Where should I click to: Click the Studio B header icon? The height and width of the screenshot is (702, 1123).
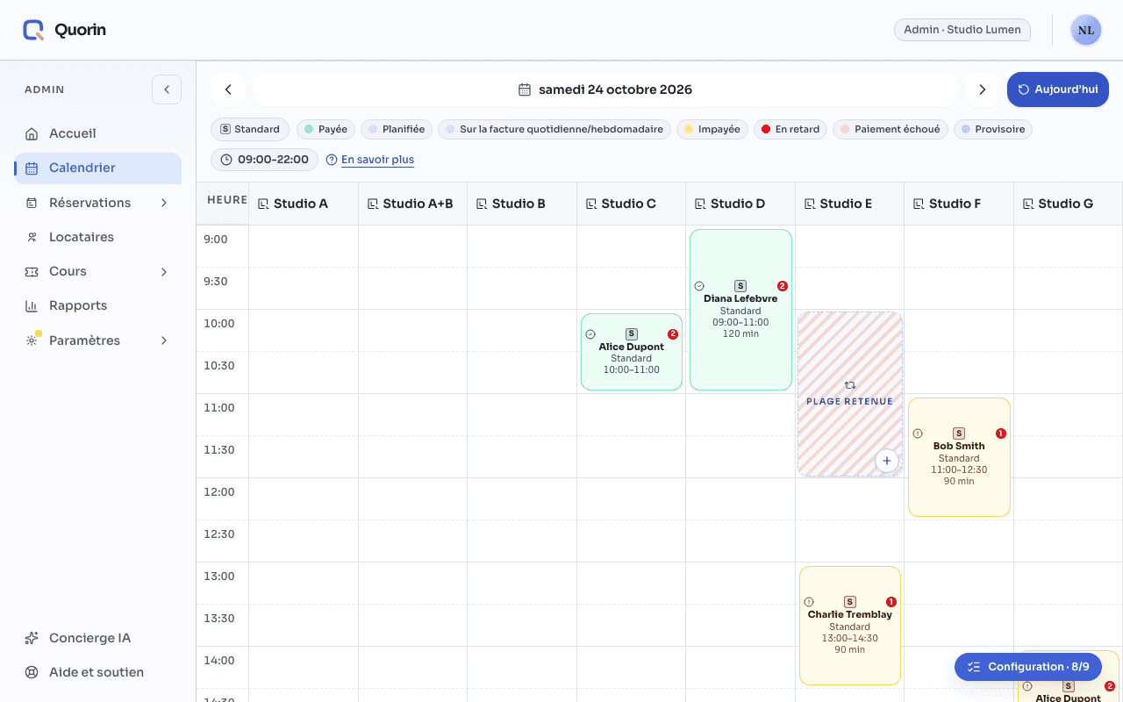[482, 204]
